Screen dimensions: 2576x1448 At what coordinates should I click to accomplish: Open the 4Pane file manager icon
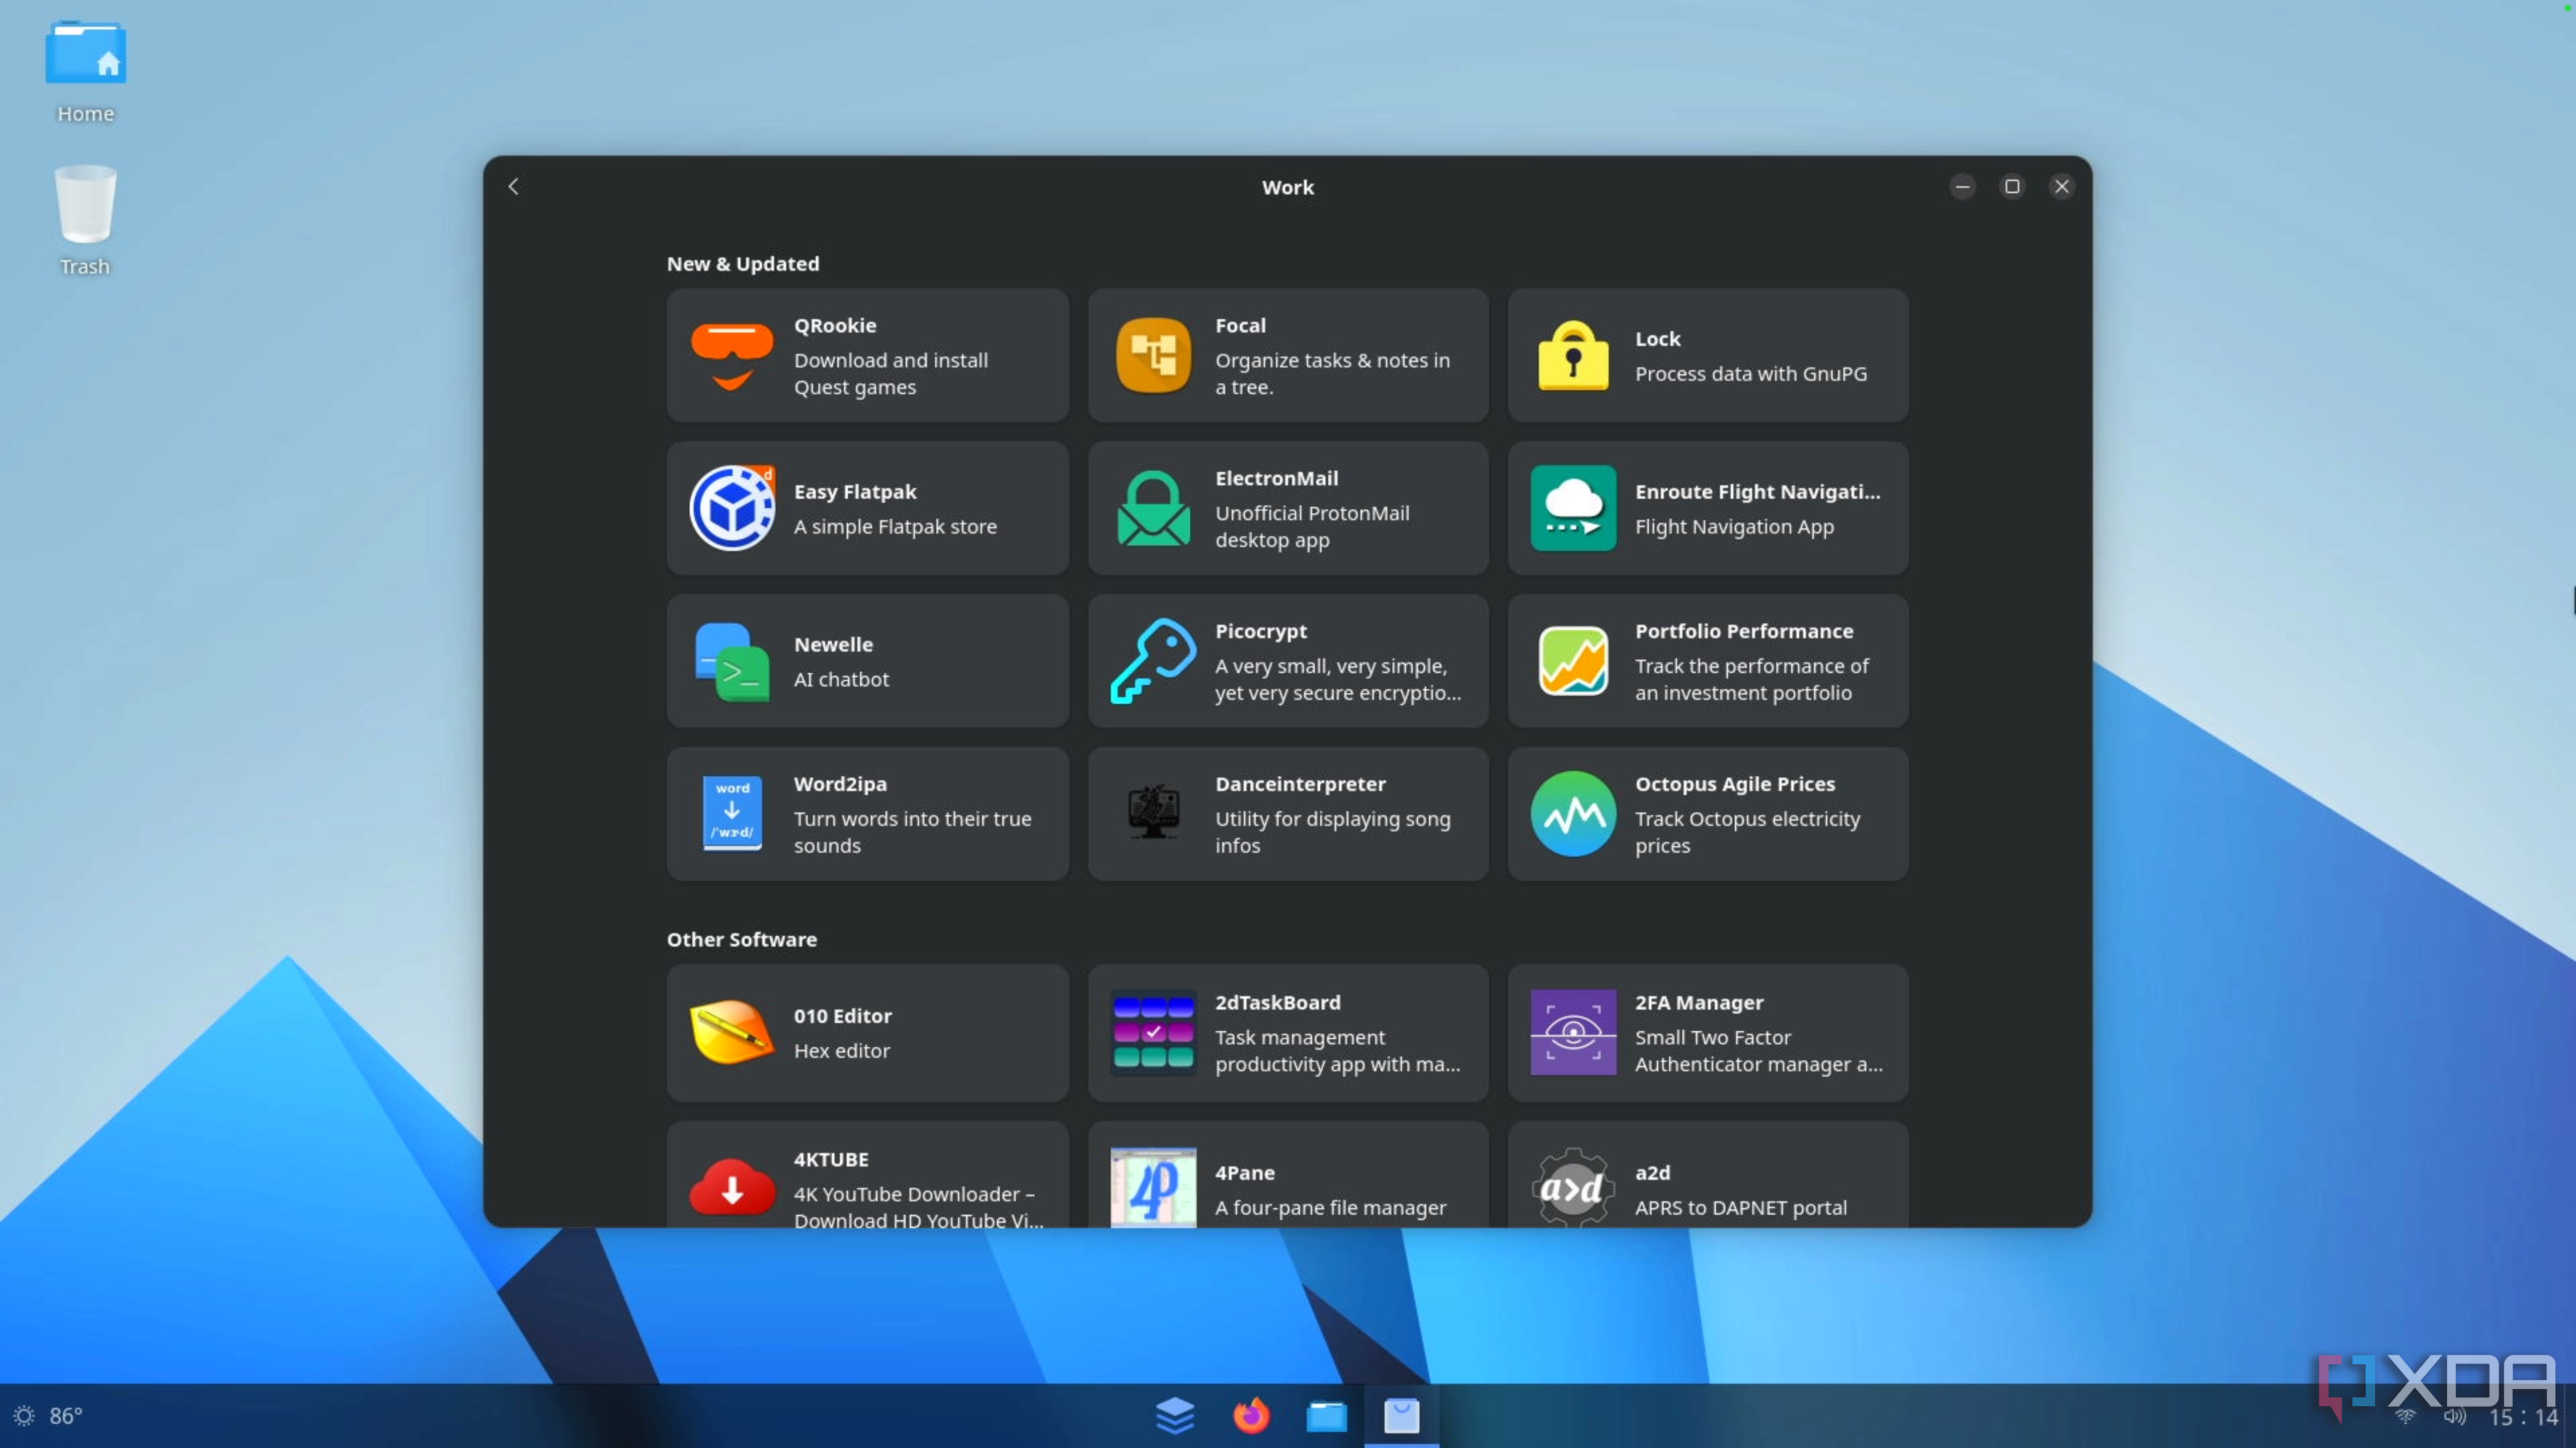[1153, 1187]
